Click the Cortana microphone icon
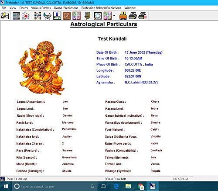The width and height of the screenshot is (218, 191). pyautogui.click(x=92, y=186)
